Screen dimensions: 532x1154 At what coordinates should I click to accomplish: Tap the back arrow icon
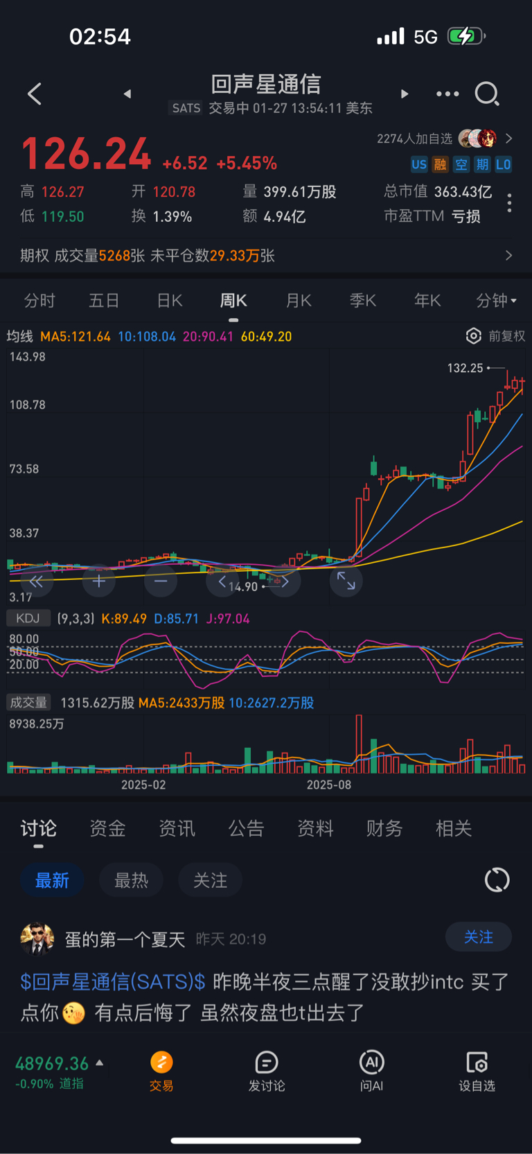(35, 94)
